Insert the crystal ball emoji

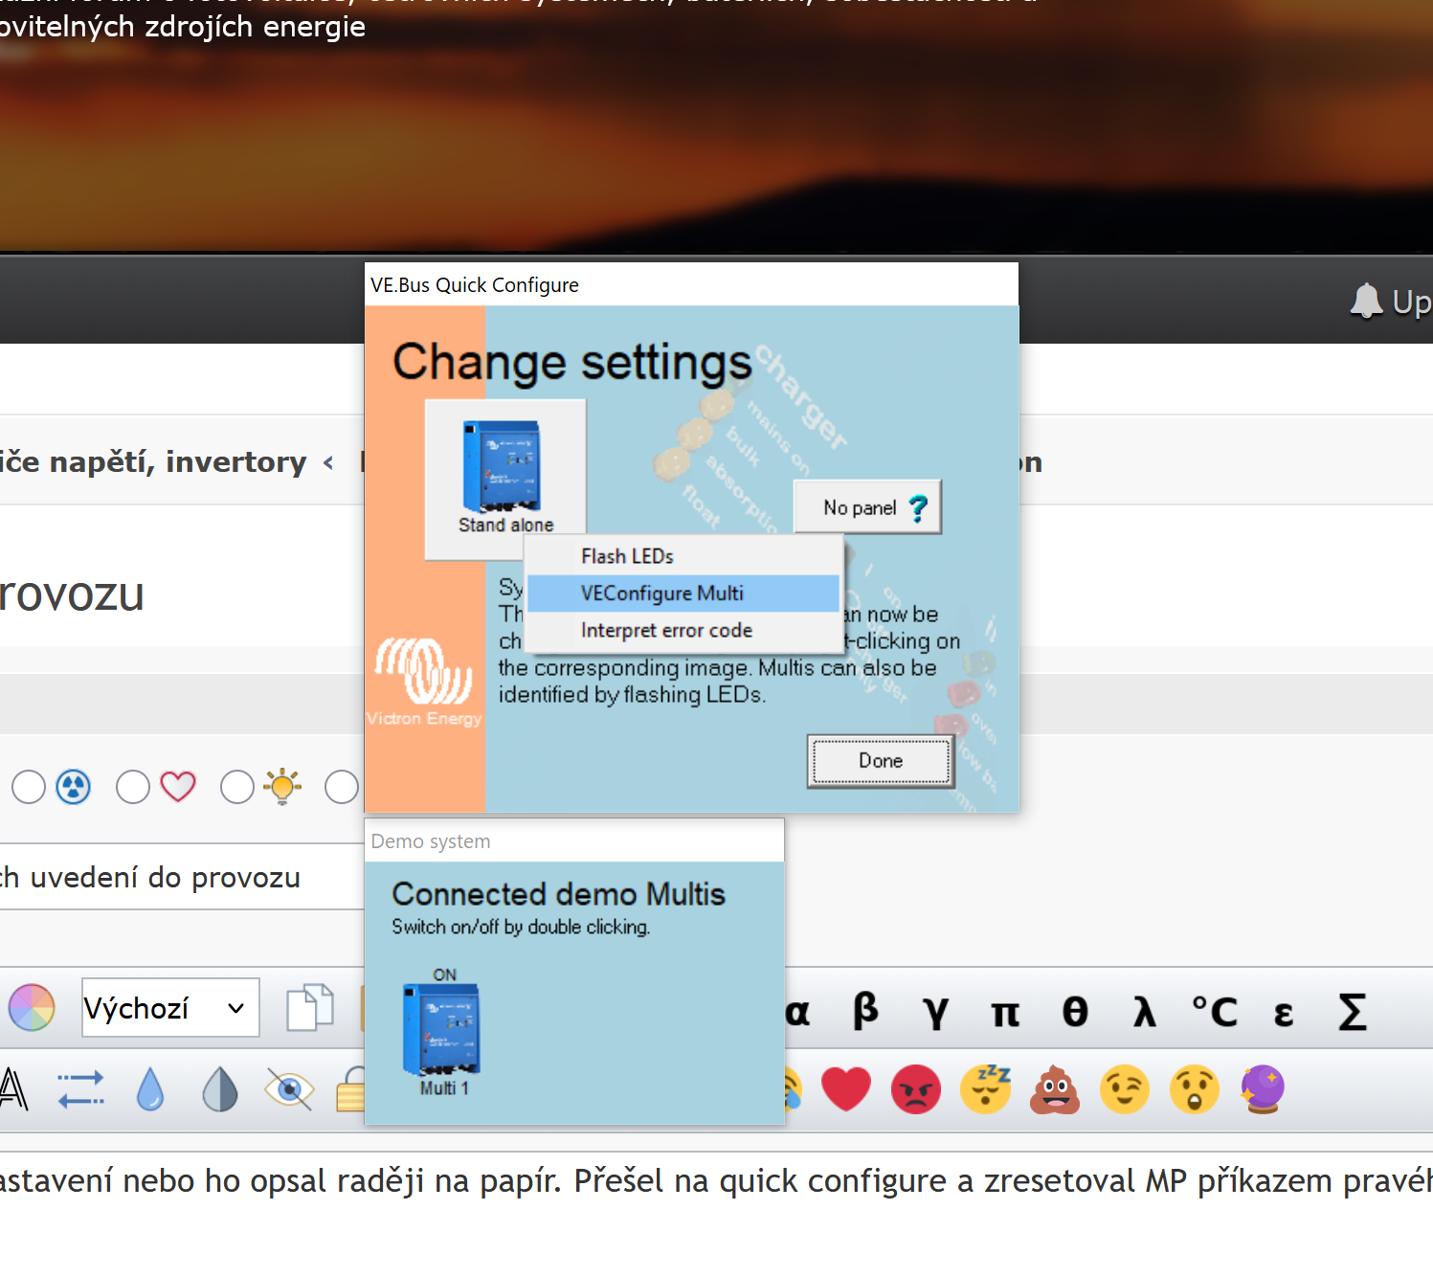(x=1264, y=1089)
